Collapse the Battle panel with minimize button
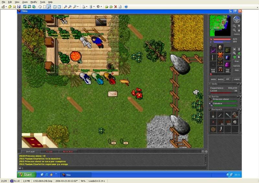The width and height of the screenshot is (259, 183). pos(238,97)
